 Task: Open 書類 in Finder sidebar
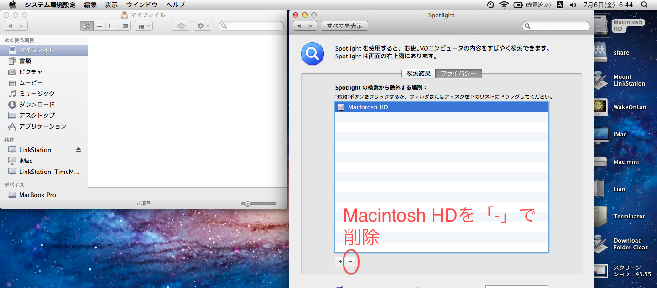click(44, 61)
